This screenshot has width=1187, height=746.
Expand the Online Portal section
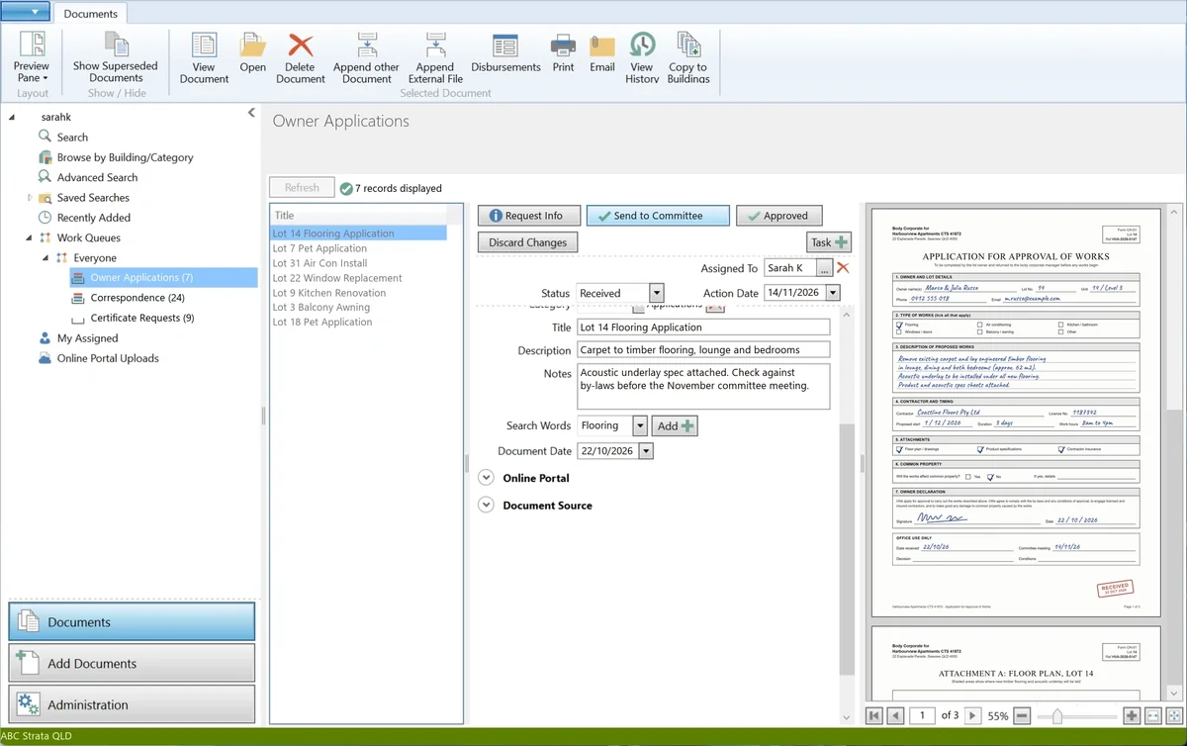click(486, 478)
